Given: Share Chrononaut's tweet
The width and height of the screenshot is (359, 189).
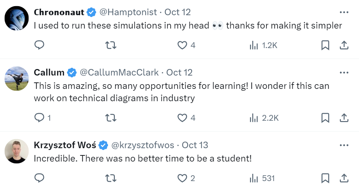Looking at the screenshot, I should [344, 45].
